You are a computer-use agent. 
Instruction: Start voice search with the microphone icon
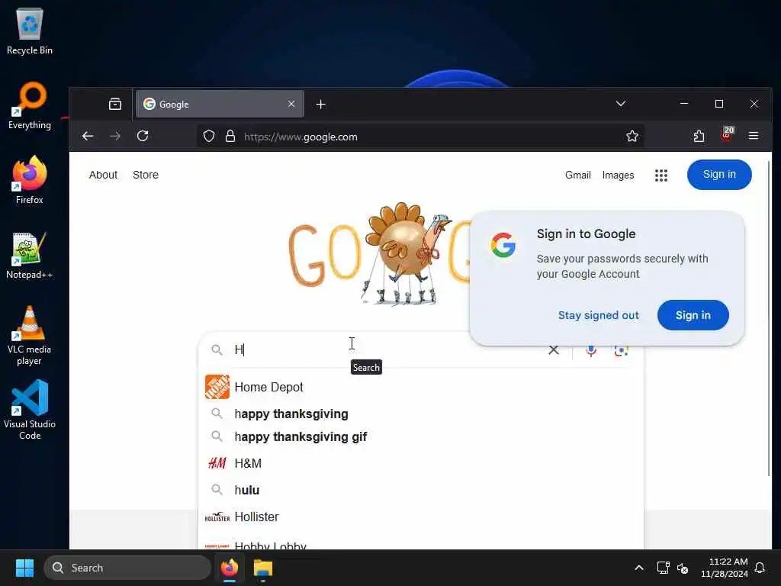pos(591,351)
